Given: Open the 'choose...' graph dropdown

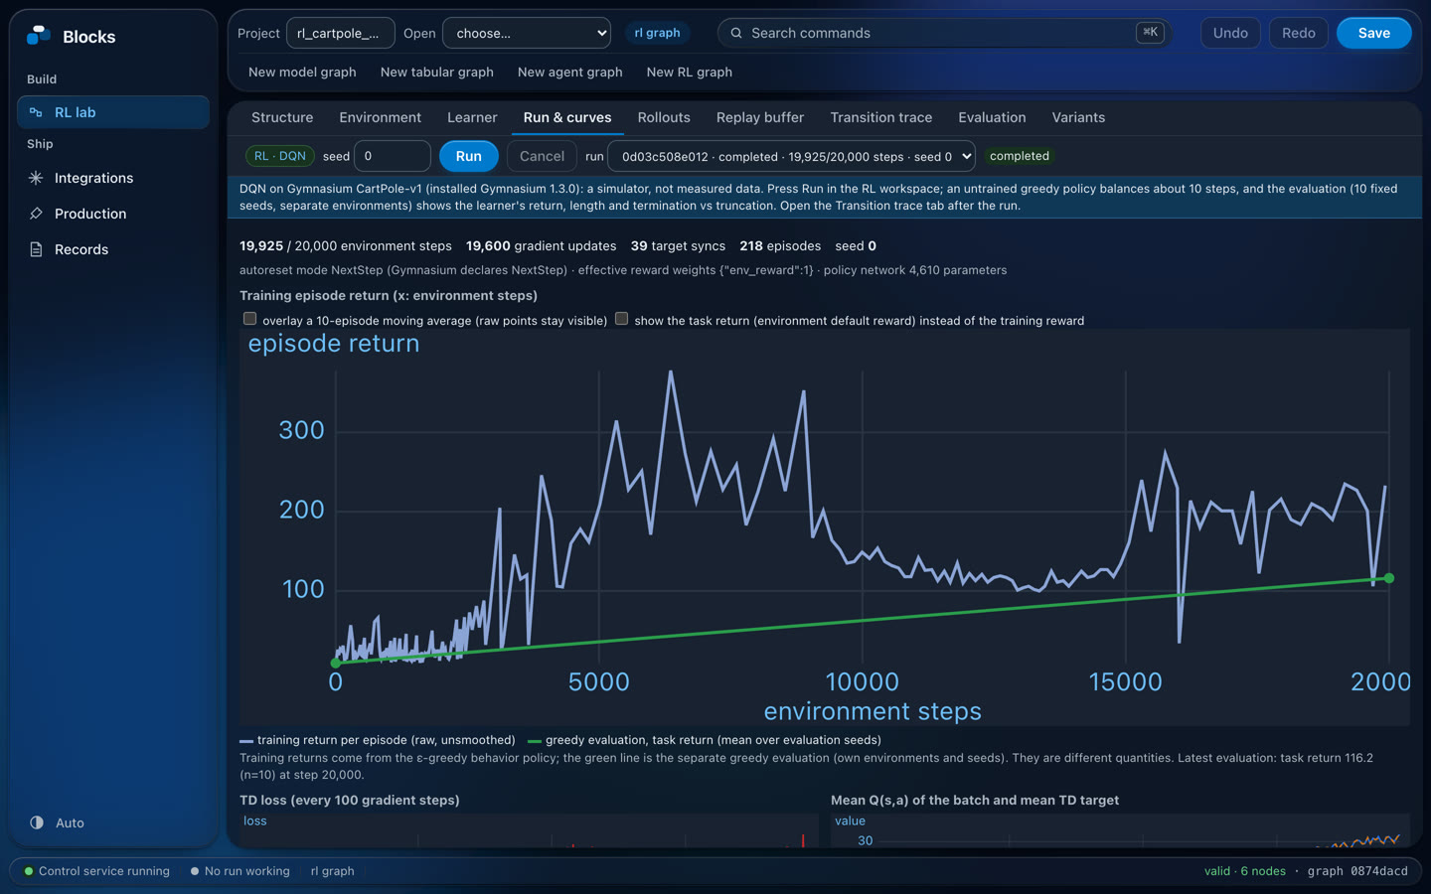Looking at the screenshot, I should [x=527, y=33].
